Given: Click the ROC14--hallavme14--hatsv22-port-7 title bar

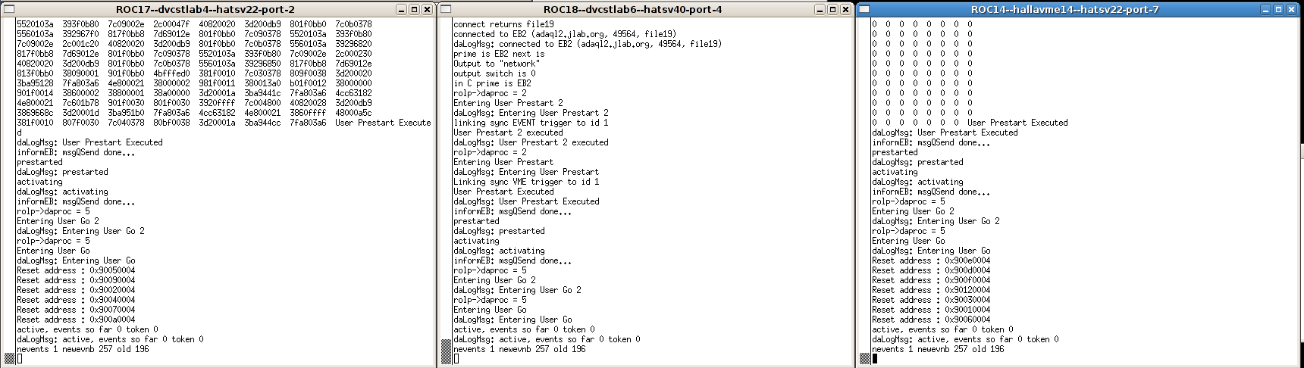Looking at the screenshot, I should click(1065, 9).
